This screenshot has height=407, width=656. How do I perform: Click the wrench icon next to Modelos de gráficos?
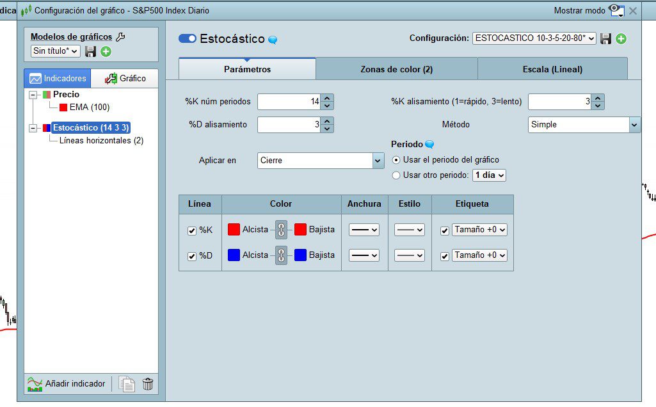[120, 37]
